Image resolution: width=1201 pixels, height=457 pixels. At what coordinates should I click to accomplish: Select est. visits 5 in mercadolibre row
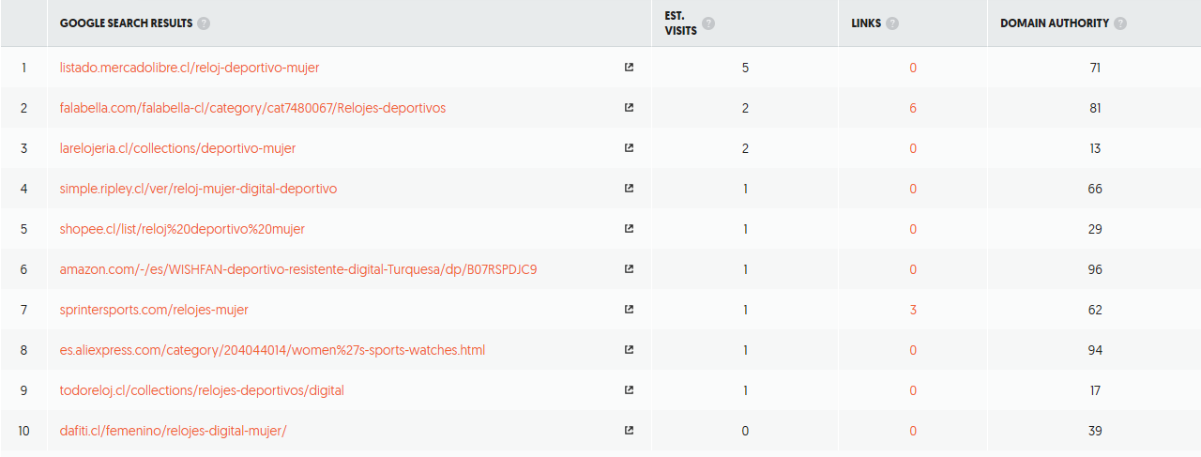click(x=745, y=68)
